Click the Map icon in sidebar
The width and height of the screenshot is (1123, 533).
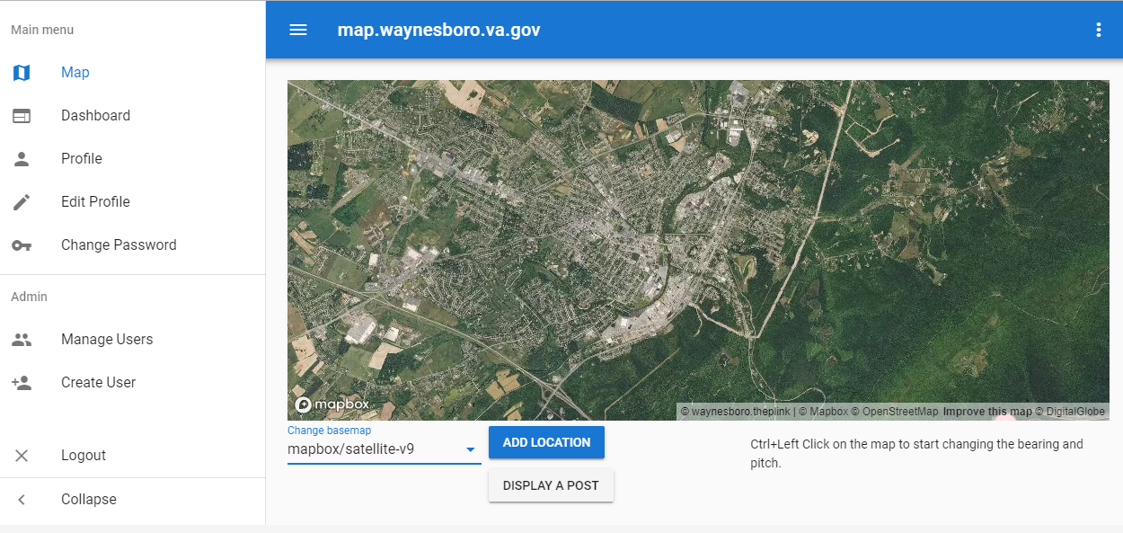point(22,72)
